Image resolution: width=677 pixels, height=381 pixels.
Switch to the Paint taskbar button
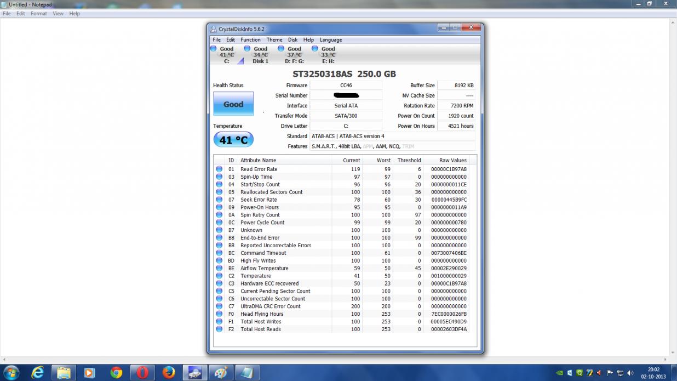pos(221,373)
